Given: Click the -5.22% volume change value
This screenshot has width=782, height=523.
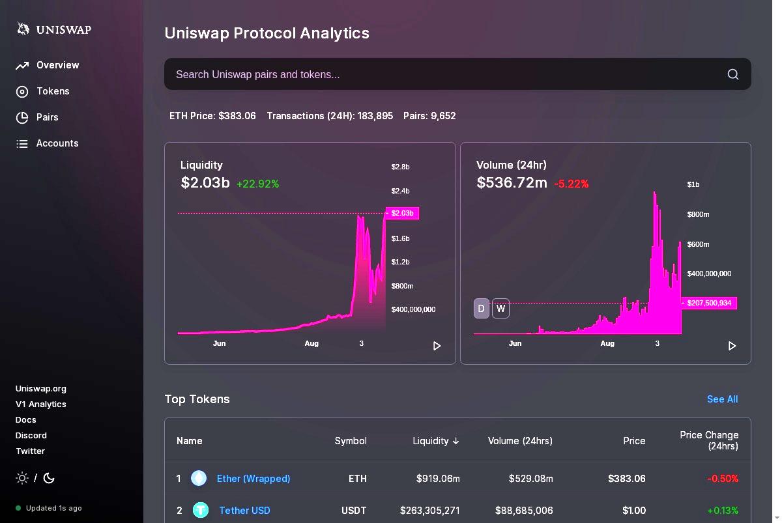Looking at the screenshot, I should (571, 184).
